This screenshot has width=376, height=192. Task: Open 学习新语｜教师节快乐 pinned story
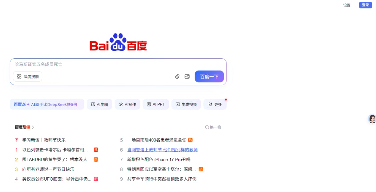point(44,140)
